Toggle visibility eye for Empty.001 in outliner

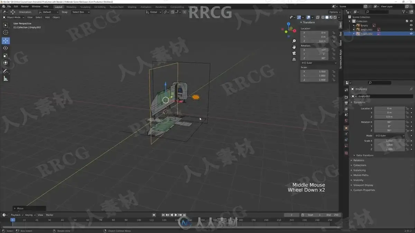(x=411, y=30)
